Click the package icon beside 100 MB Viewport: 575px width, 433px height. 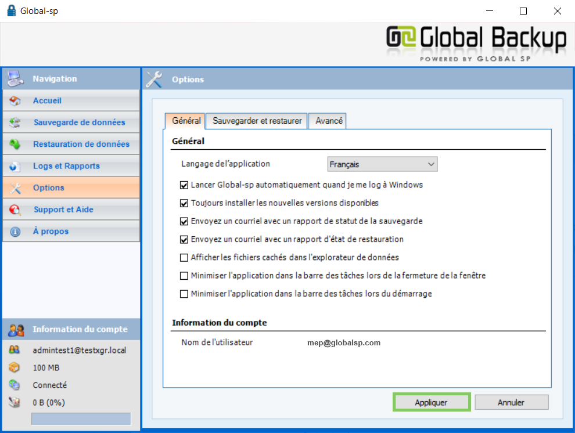coord(15,367)
